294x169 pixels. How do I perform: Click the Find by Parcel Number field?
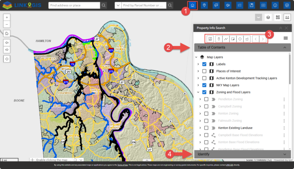(x=144, y=5)
